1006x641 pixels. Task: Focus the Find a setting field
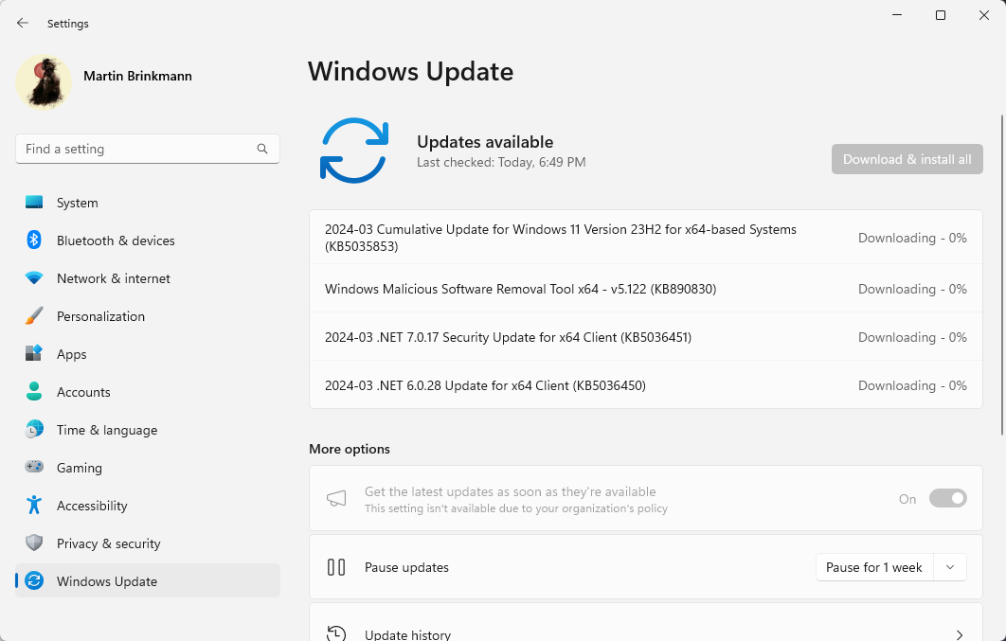(x=148, y=149)
